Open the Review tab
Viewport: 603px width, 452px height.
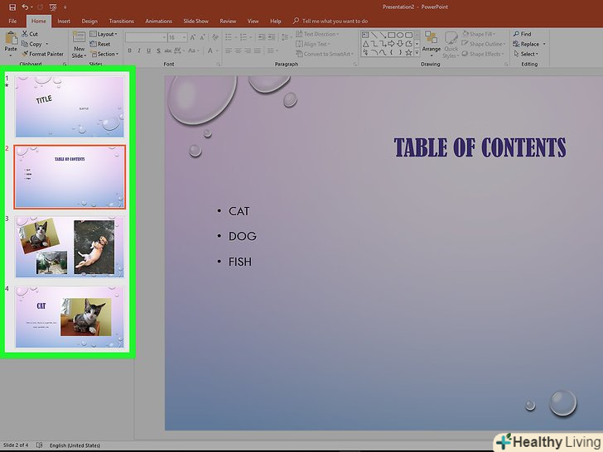(228, 22)
